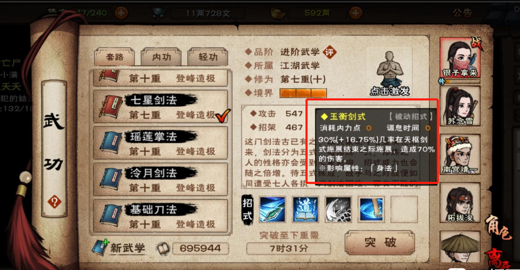520x270 pixels.
Task: Tap the empty fifth skill slot
Action: [x=404, y=209]
